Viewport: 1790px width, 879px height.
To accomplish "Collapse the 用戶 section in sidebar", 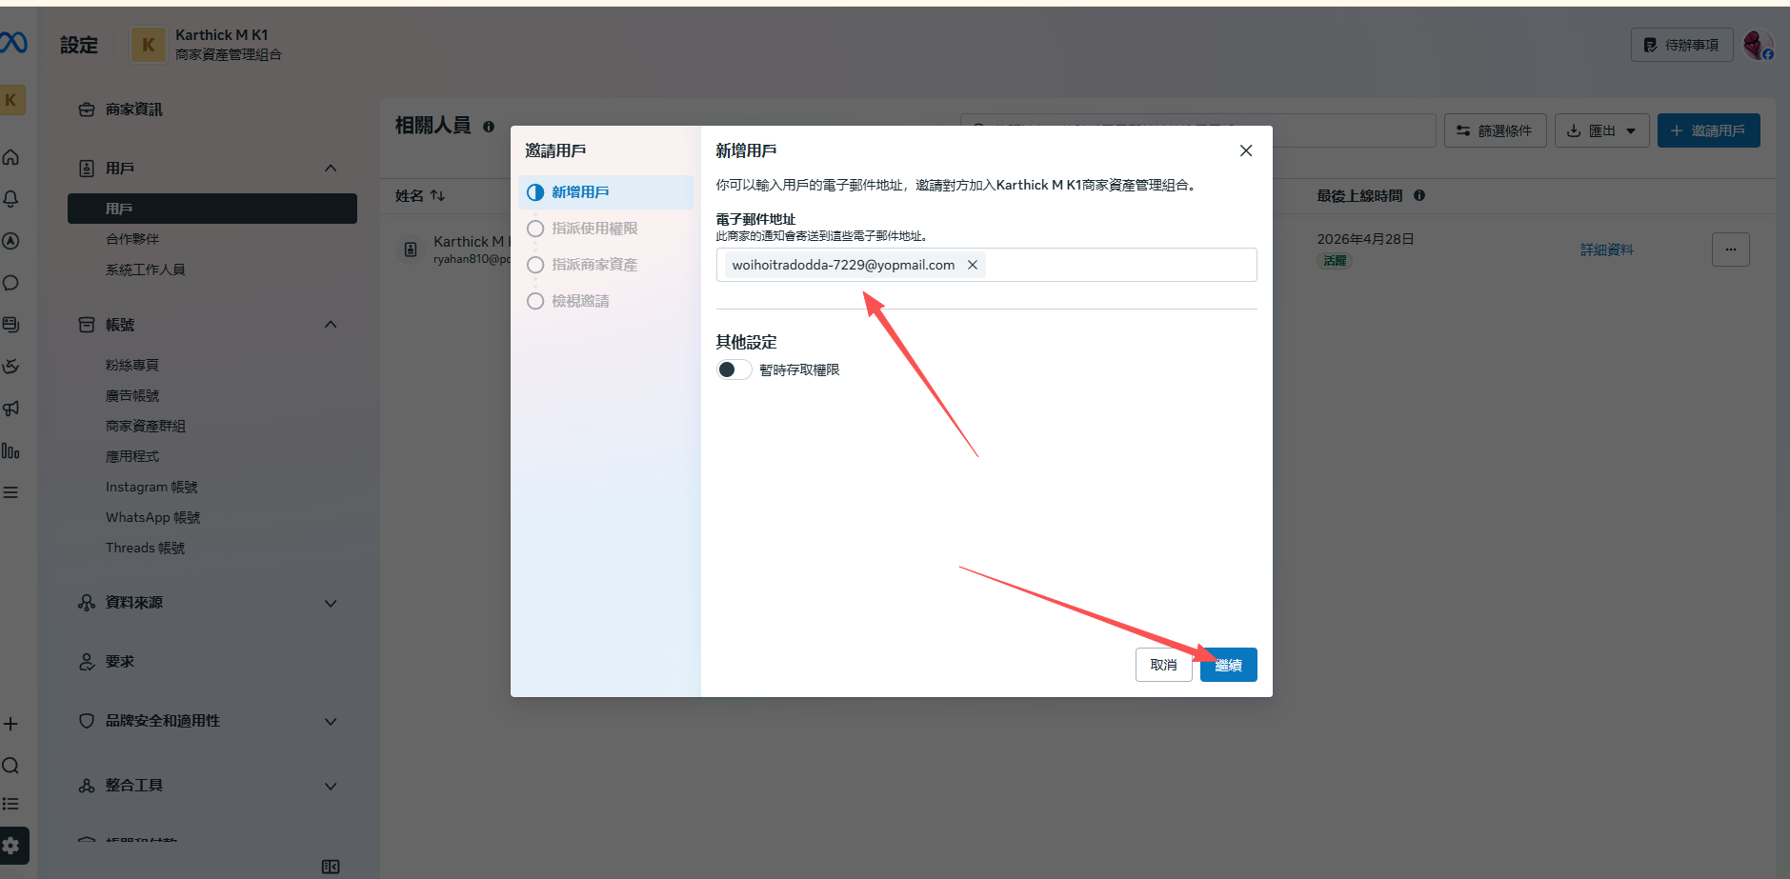I will [331, 169].
